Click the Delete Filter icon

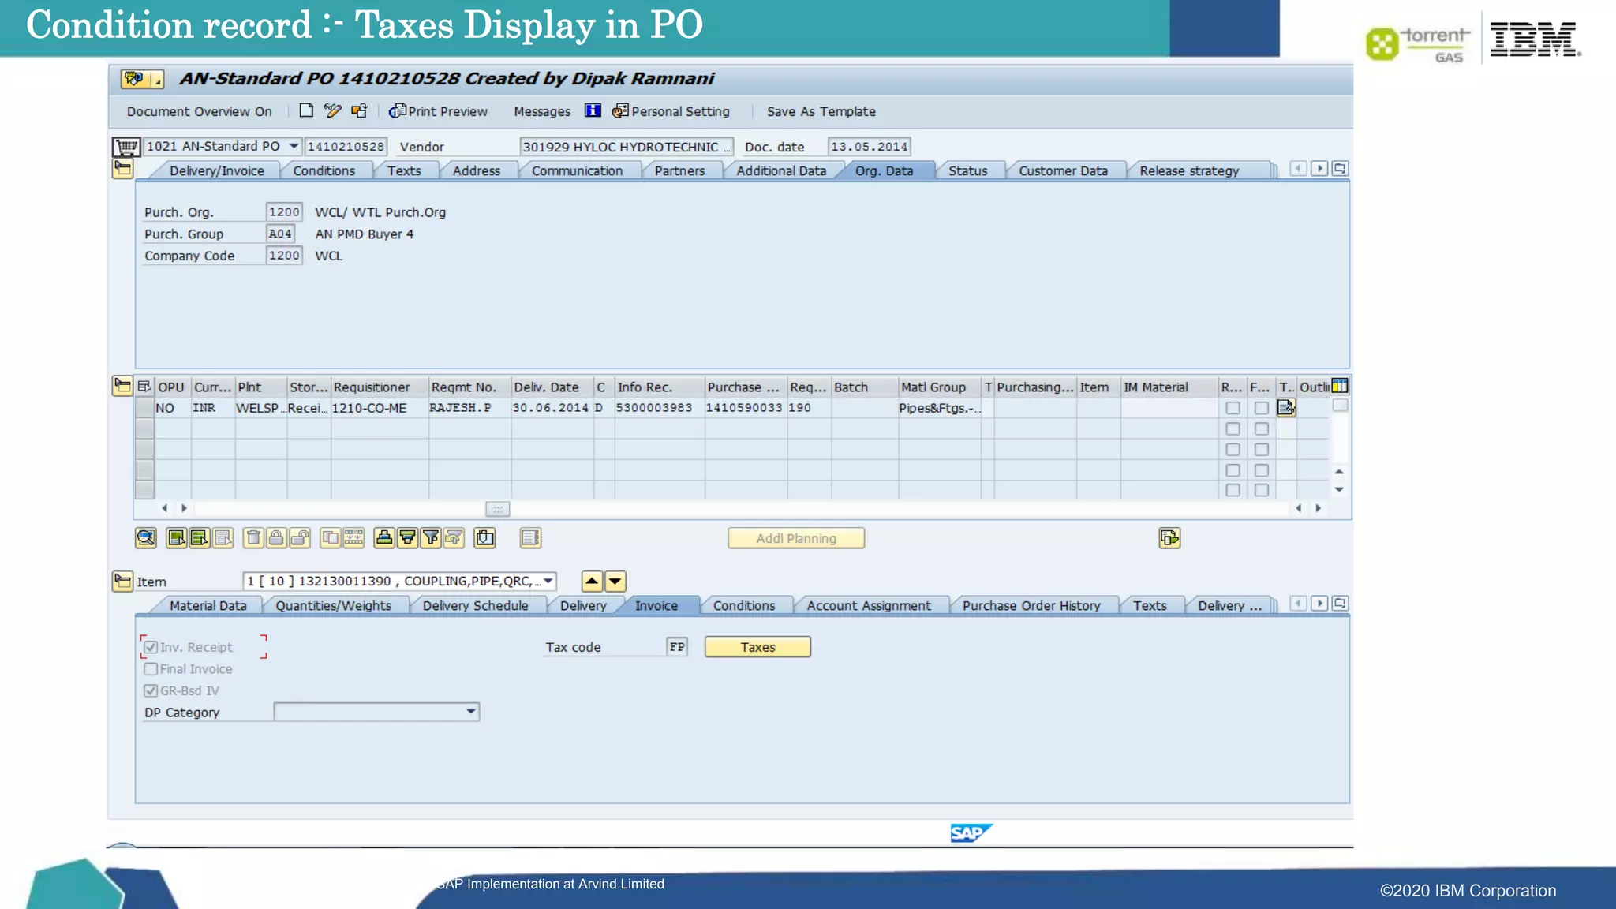(x=454, y=538)
